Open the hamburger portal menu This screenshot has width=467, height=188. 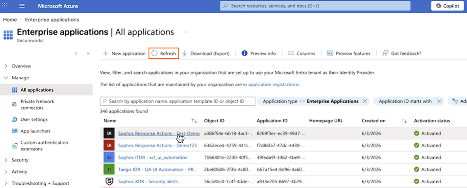pos(22,6)
